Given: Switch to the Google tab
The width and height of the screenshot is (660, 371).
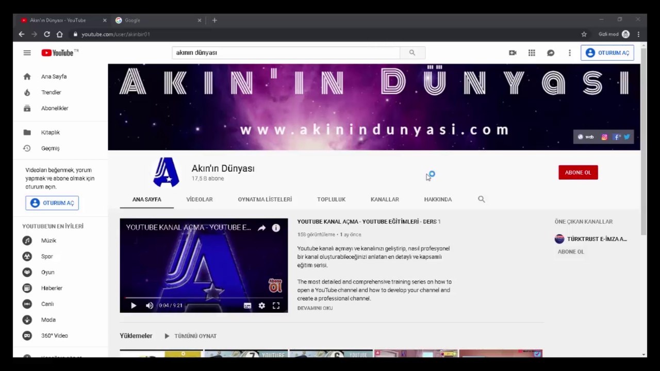Looking at the screenshot, I should (158, 20).
